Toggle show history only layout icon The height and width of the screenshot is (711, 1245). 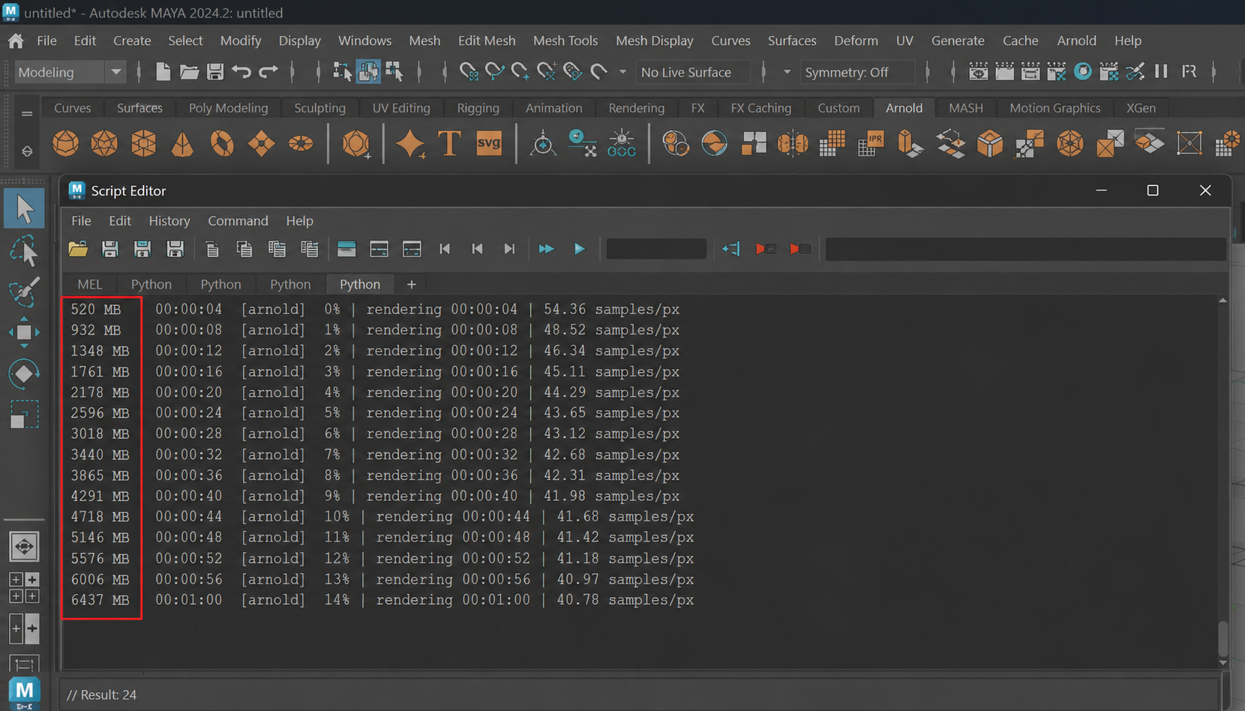pyautogui.click(x=346, y=249)
